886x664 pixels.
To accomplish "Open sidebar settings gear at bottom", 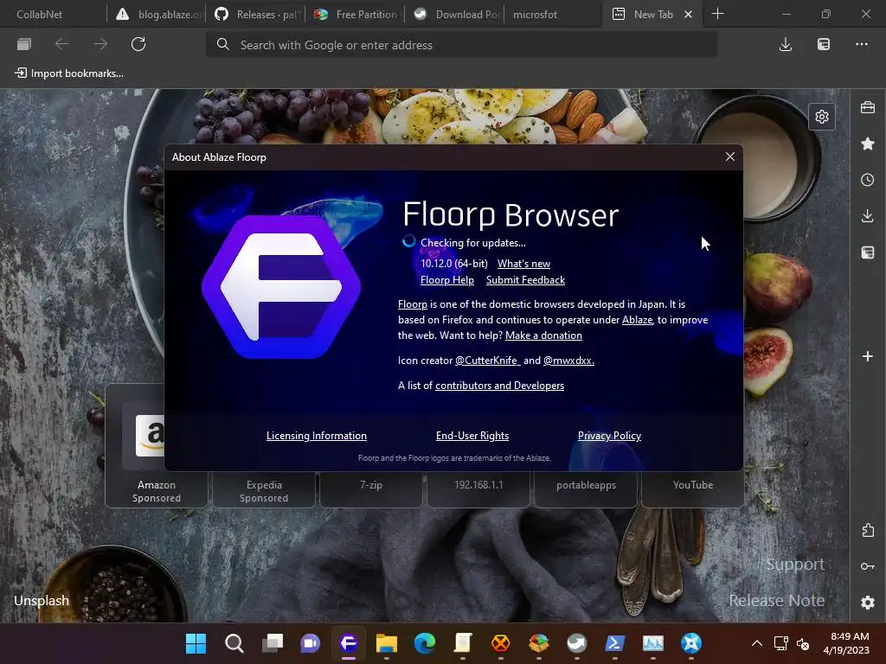I will tap(868, 603).
